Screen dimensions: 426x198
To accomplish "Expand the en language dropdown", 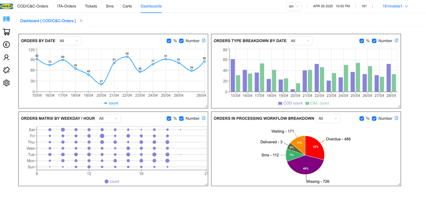I will tap(294, 6).
